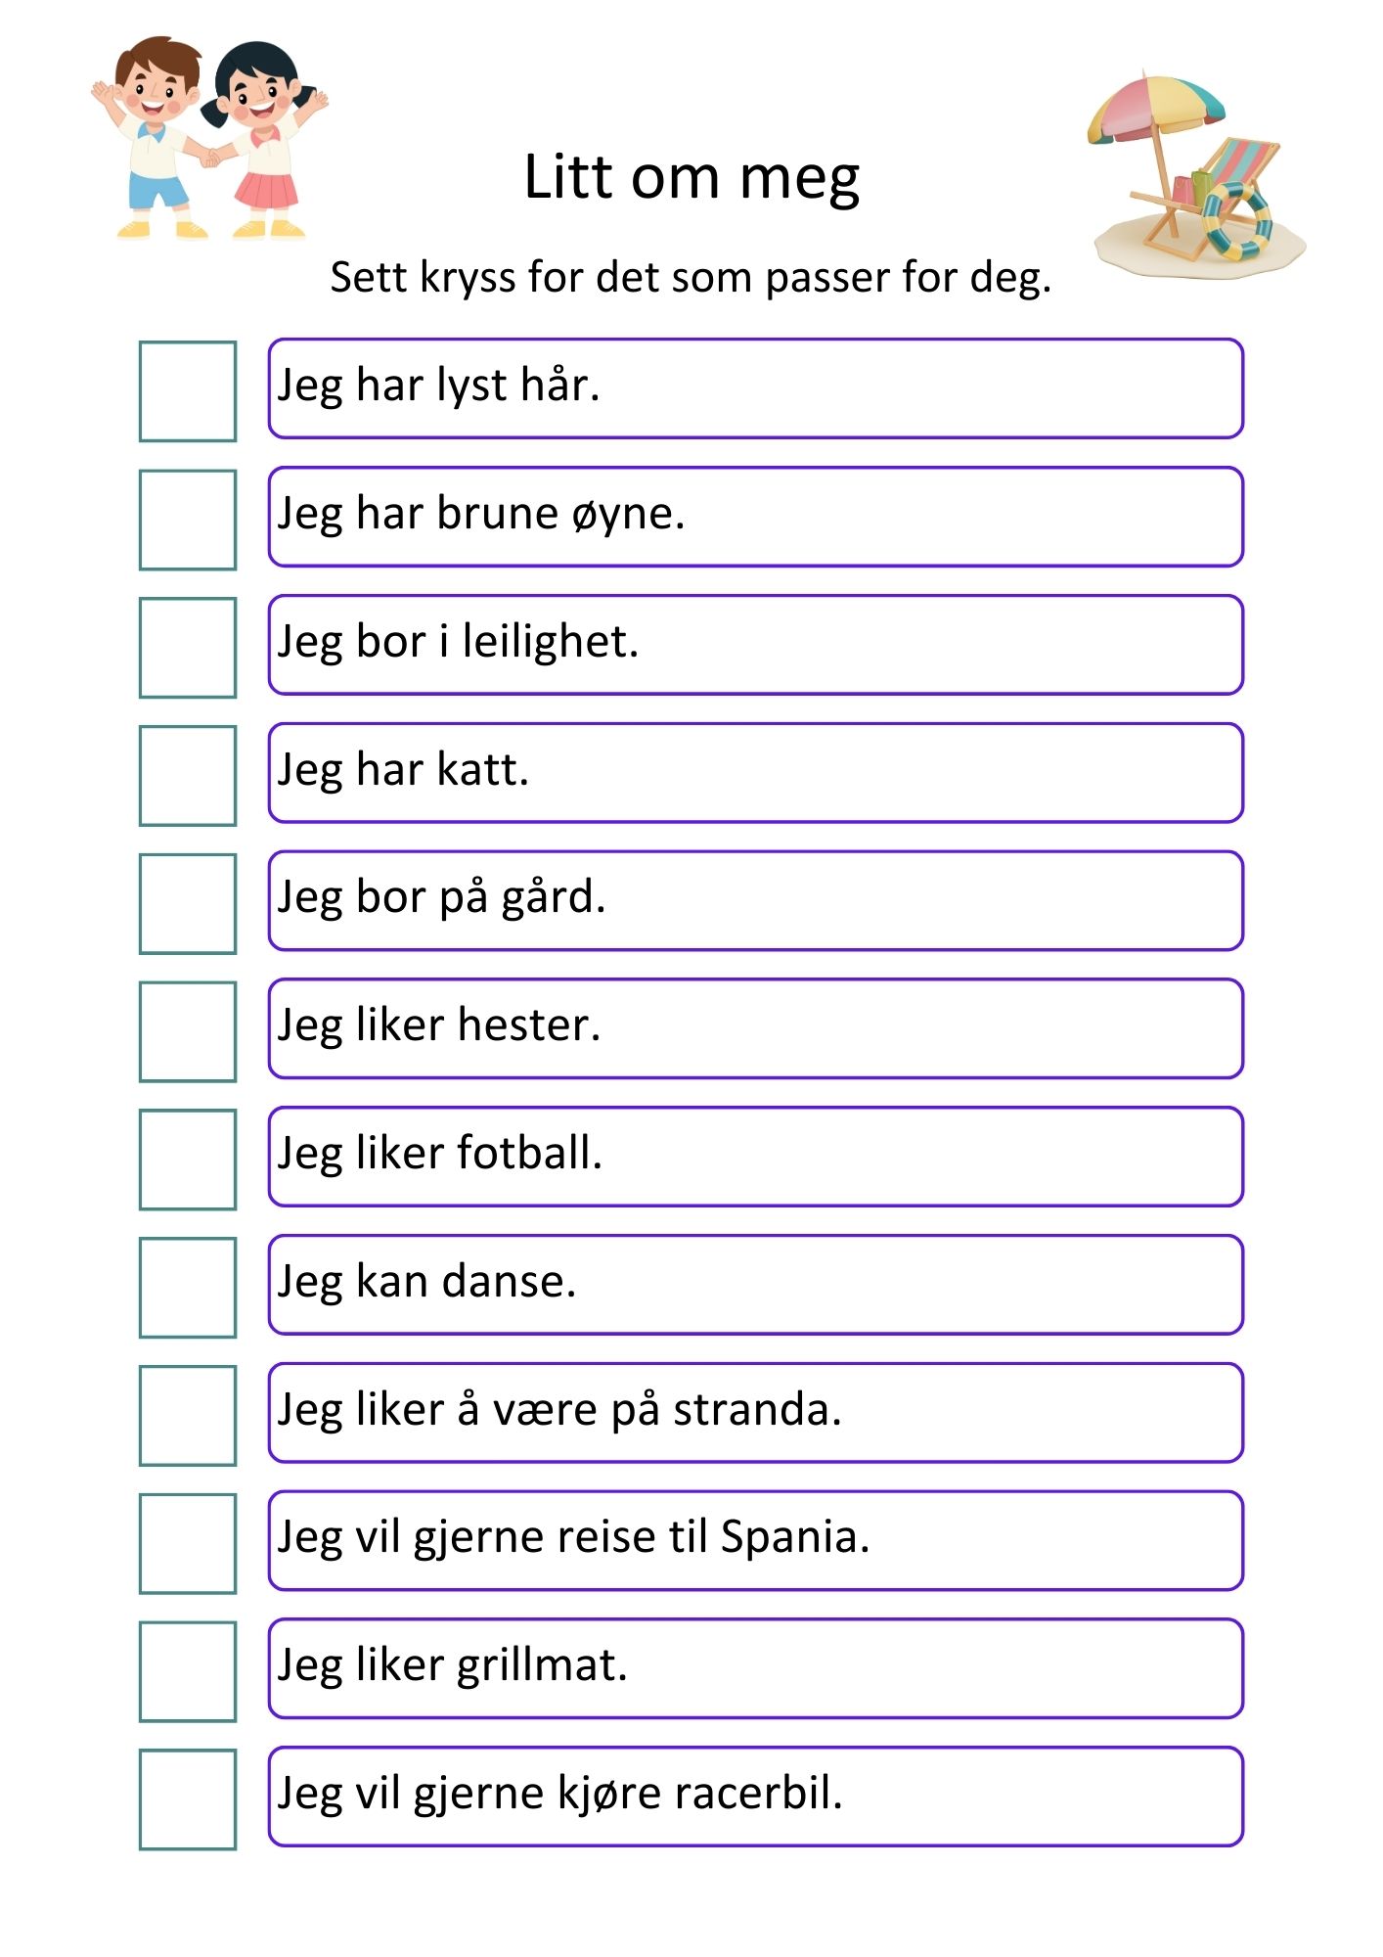Click the instruction "Sett kryss for det som passer for deg"
This screenshot has width=1383, height=1957.
[x=691, y=278]
